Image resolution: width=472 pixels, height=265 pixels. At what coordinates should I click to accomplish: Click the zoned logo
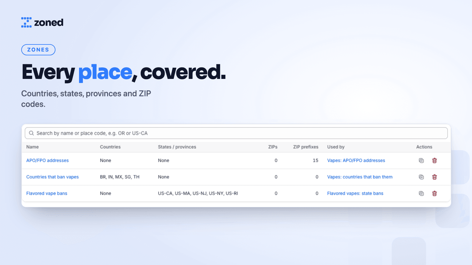42,22
